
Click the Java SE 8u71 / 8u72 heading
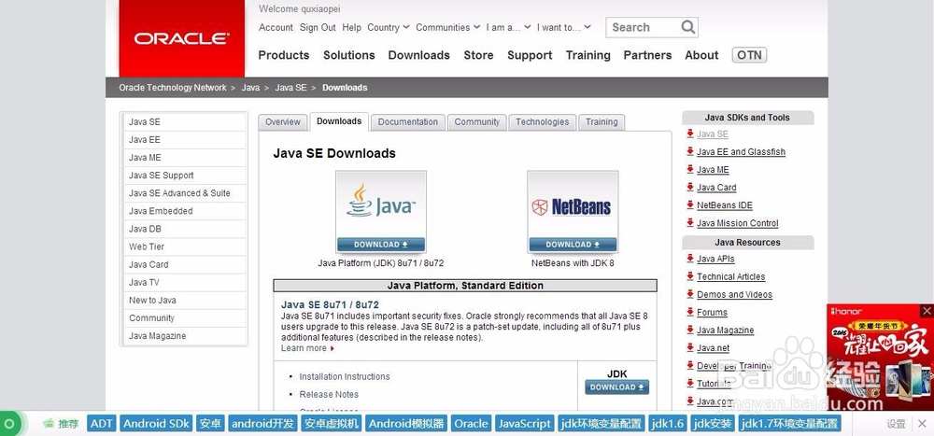330,305
